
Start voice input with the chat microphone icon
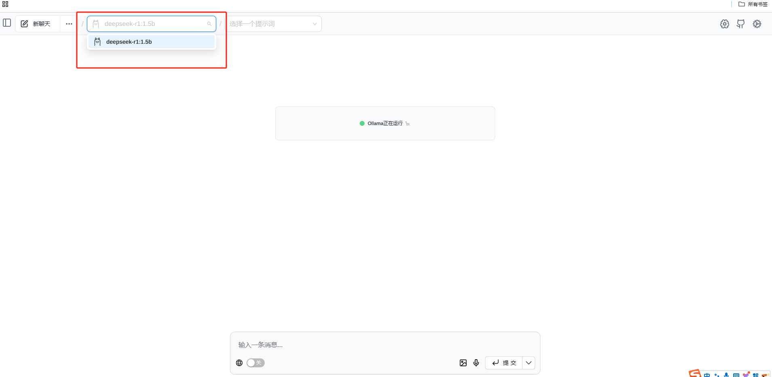tap(476, 363)
